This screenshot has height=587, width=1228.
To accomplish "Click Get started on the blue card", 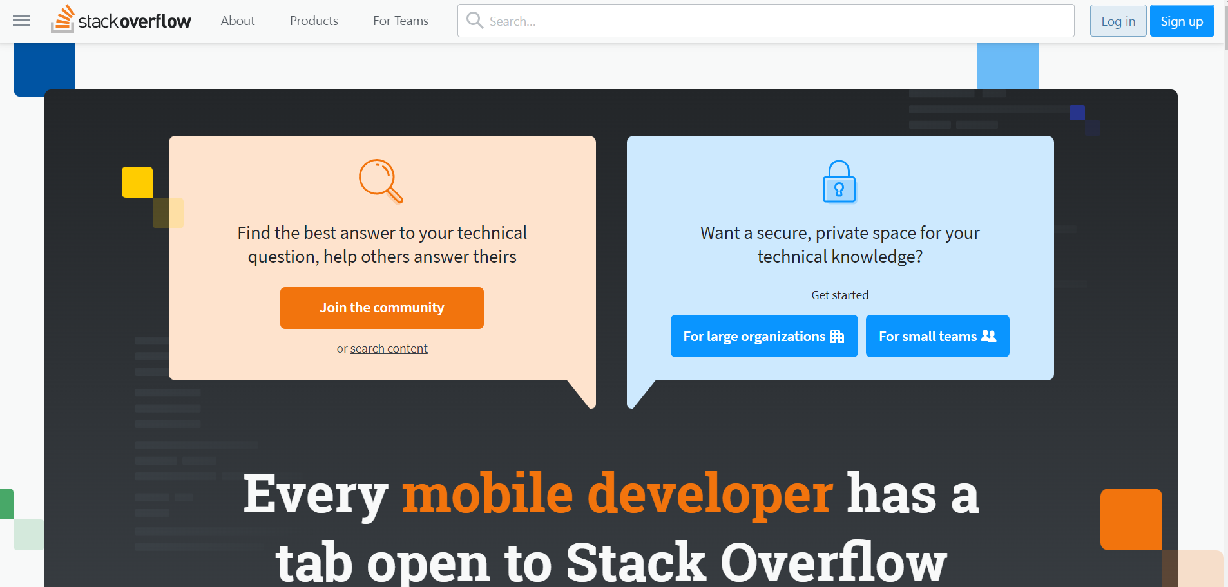I will pyautogui.click(x=839, y=295).
